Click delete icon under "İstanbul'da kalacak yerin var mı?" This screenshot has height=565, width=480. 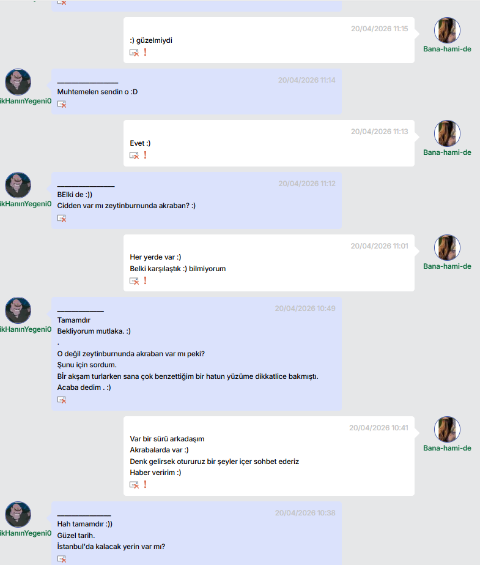62,559
